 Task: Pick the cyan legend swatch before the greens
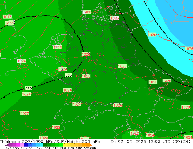(41, 145)
